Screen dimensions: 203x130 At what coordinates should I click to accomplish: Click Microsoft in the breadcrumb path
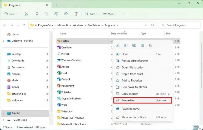tap(63, 25)
